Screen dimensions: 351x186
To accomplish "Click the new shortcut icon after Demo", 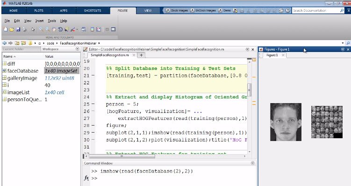I will tap(235, 11).
